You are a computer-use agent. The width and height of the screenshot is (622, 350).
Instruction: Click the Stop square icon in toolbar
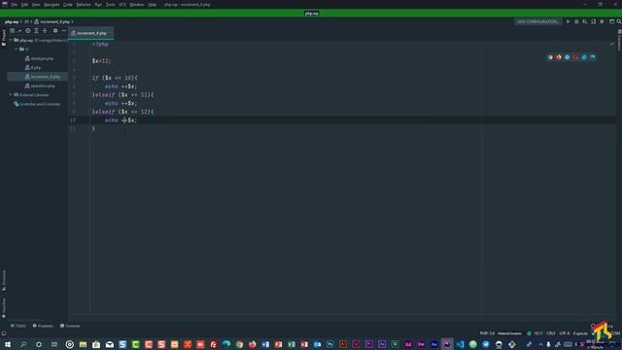pyautogui.click(x=602, y=21)
